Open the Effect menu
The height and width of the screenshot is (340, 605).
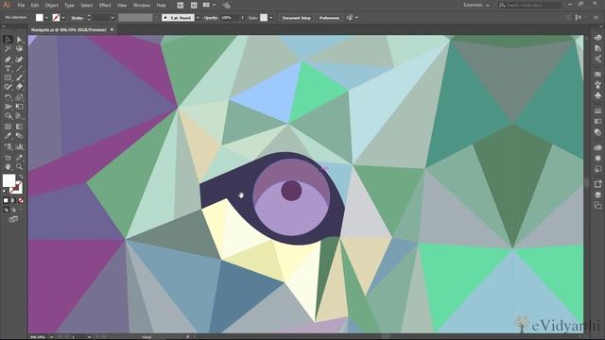point(105,6)
